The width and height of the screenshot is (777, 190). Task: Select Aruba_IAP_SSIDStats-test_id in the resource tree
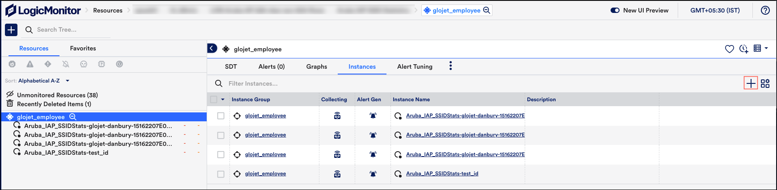point(66,153)
